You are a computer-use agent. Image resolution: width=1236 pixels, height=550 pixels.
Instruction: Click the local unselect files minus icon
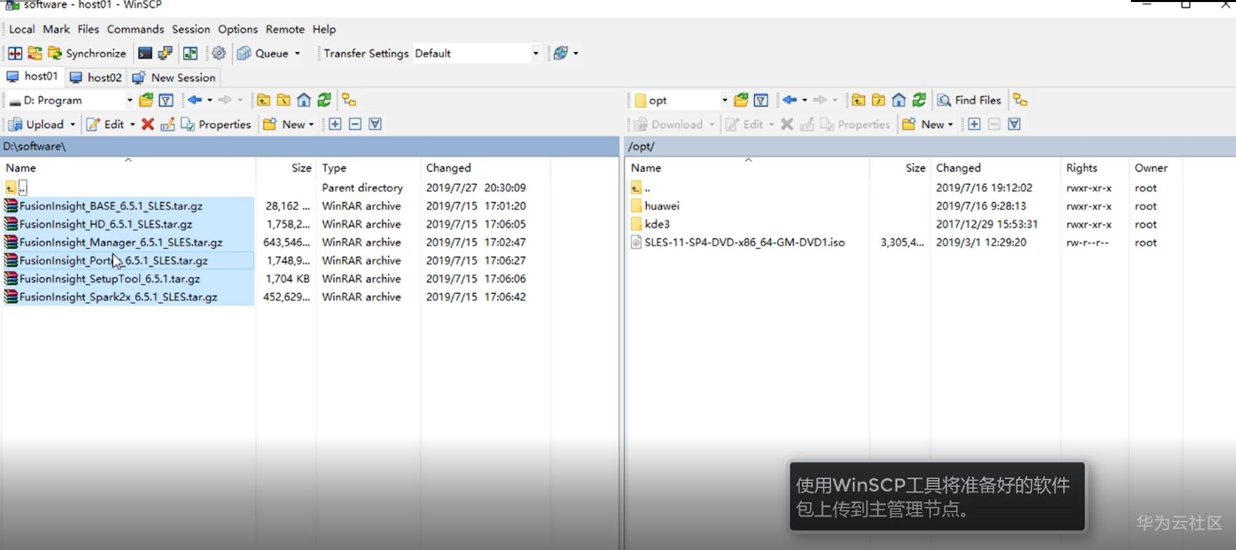[x=355, y=124]
